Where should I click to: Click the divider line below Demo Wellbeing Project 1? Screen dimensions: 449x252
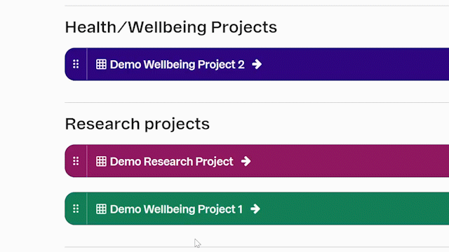(257, 247)
